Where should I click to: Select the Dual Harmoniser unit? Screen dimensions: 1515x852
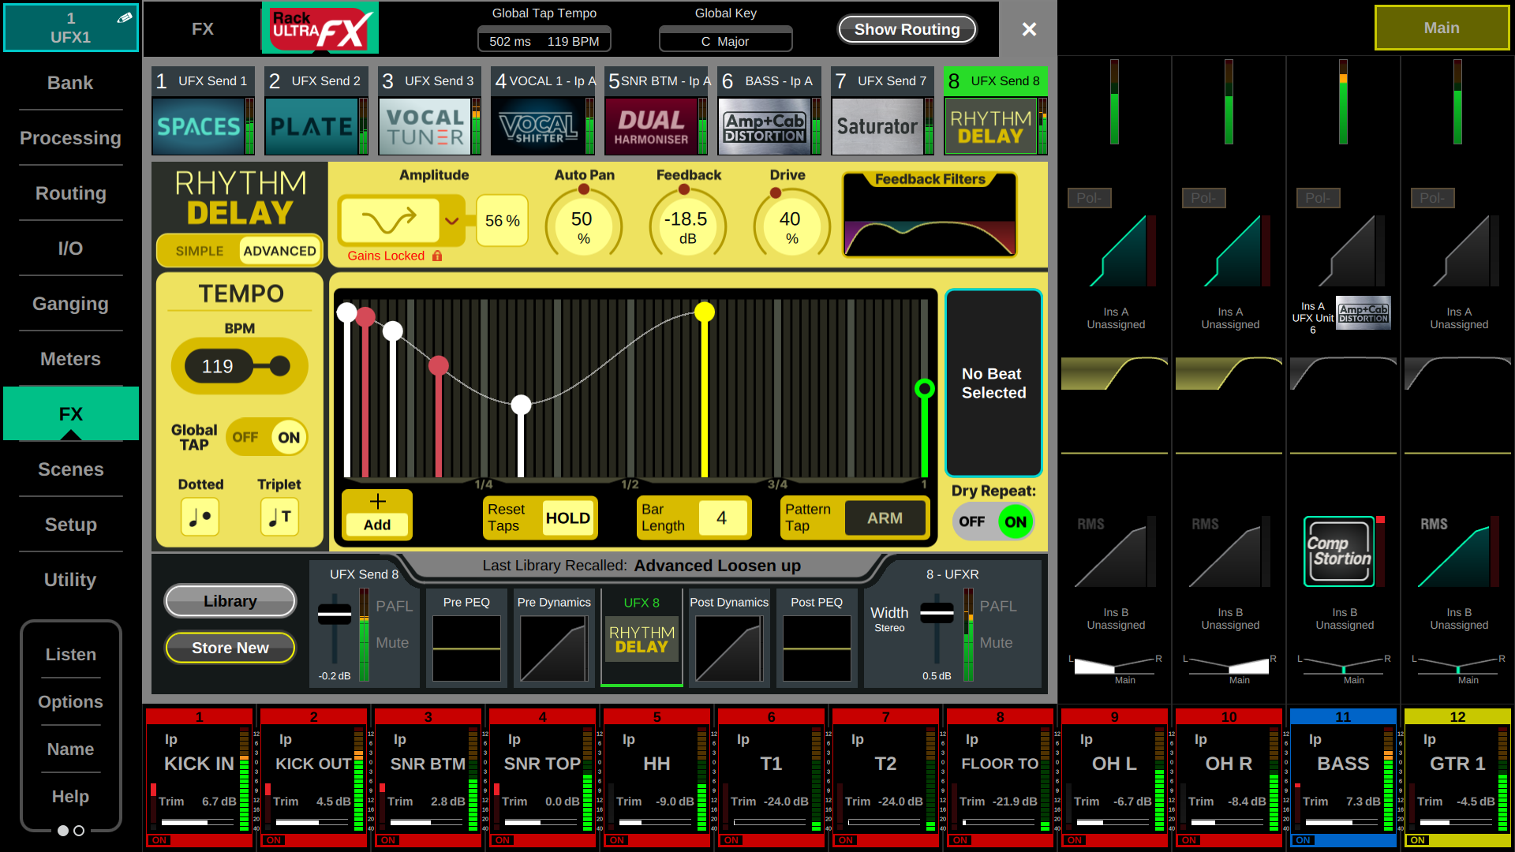(652, 126)
